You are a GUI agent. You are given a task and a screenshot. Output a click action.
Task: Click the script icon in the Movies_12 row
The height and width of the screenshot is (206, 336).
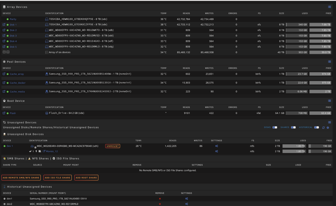tap(40, 151)
